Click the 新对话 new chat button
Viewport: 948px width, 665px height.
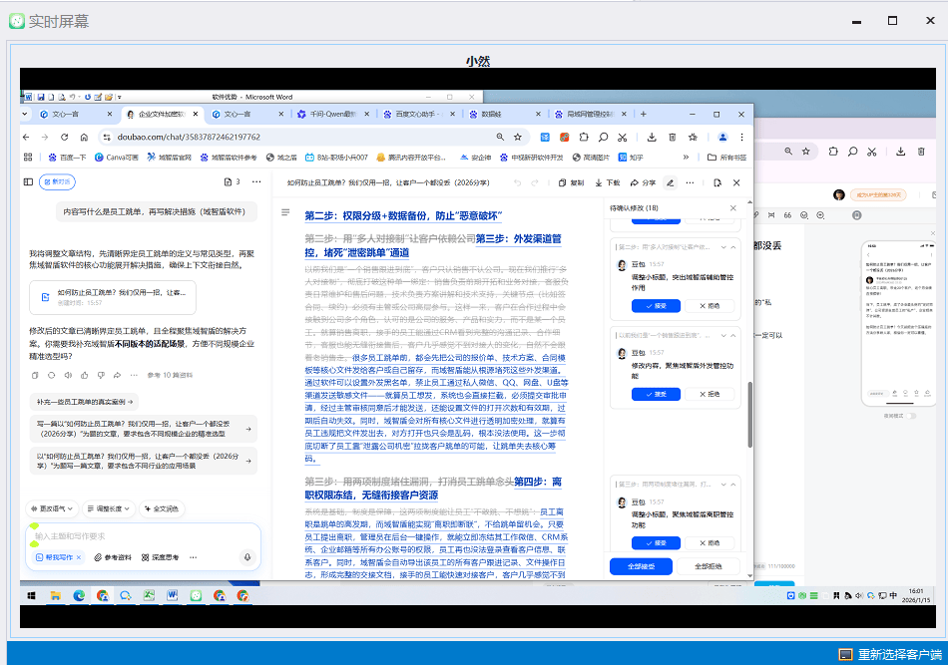(x=57, y=182)
